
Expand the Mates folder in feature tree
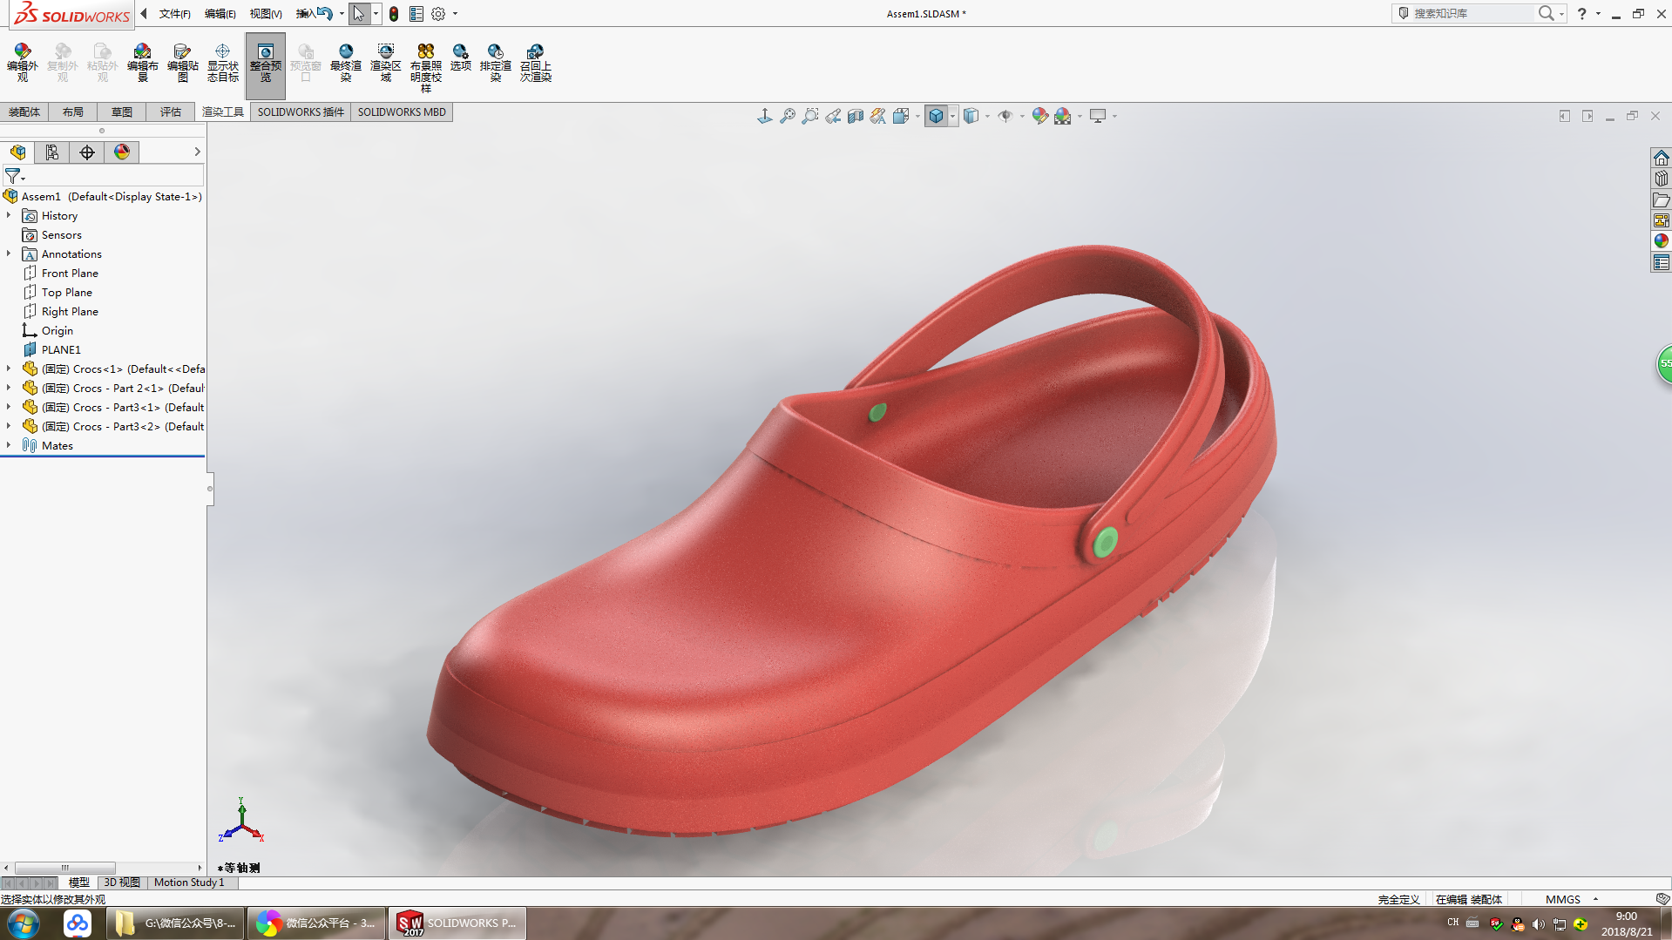click(9, 445)
